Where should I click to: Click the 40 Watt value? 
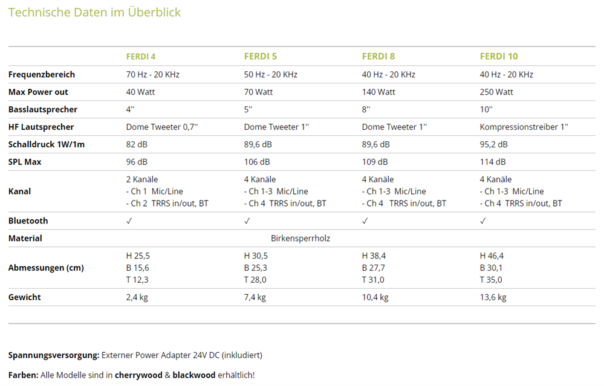(x=141, y=92)
